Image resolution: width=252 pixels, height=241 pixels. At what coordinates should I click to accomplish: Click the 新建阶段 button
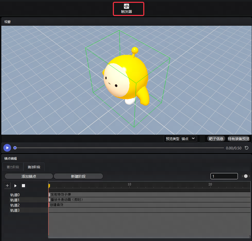point(78,176)
